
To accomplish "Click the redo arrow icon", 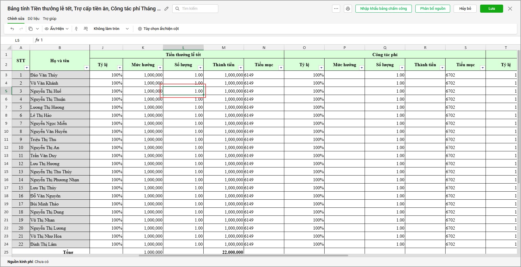I will (x=21, y=29).
